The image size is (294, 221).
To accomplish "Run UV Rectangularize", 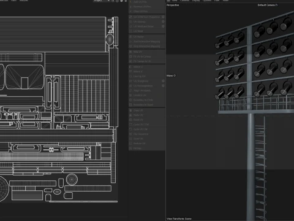I will 145,86.
